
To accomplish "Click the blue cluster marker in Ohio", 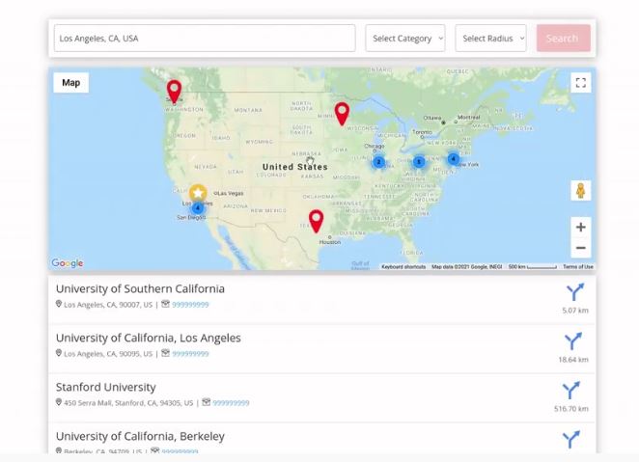I will [x=419, y=162].
